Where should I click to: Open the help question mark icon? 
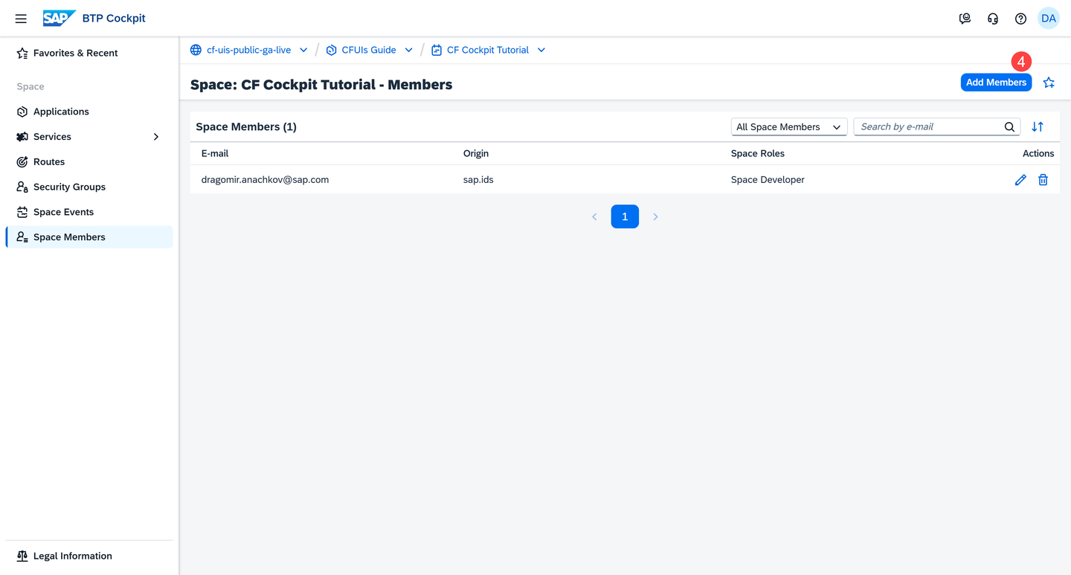point(1020,19)
